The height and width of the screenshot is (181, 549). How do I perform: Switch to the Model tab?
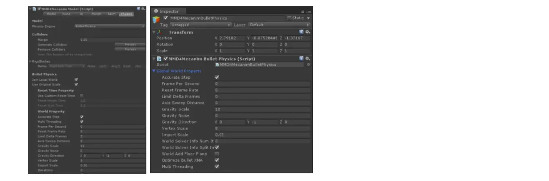point(51,14)
